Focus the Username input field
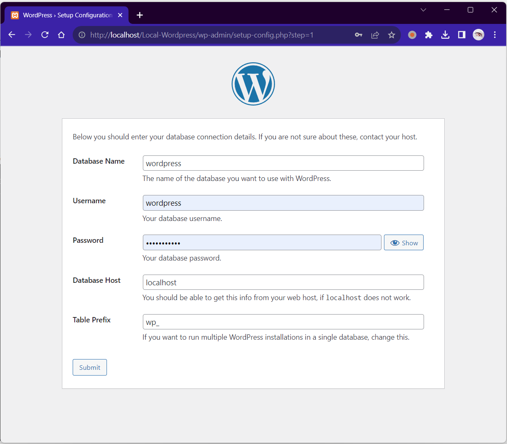This screenshot has height=444, width=507. 283,203
